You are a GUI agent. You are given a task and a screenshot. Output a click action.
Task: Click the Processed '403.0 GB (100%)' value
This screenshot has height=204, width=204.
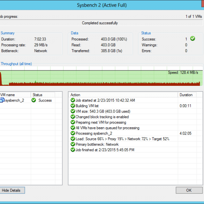[114, 39]
